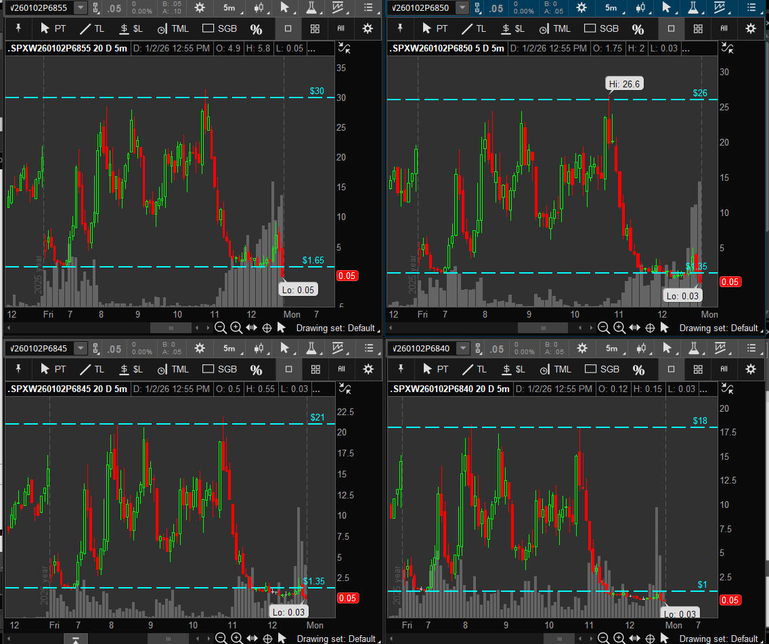Open the 5m timeframe dropdown on P6850 chart
Image resolution: width=769 pixels, height=644 pixels.
611,7
